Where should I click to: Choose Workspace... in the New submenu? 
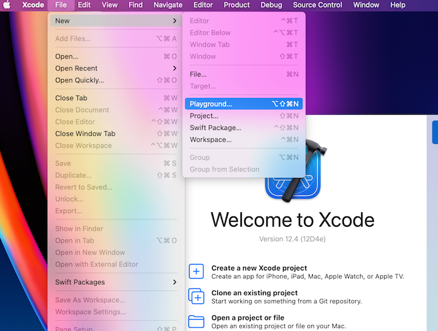click(244, 140)
